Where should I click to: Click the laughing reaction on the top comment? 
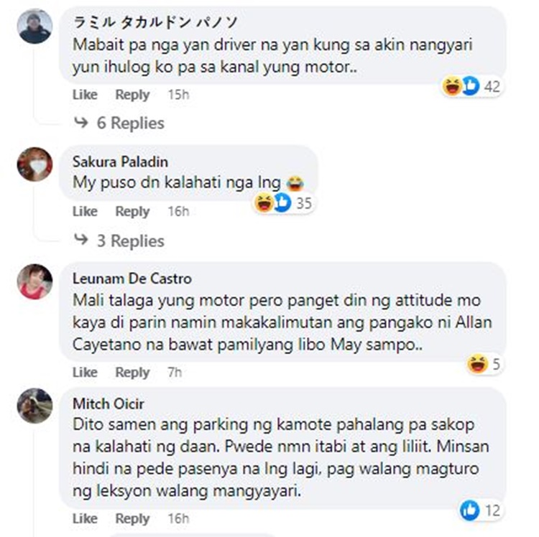[452, 86]
